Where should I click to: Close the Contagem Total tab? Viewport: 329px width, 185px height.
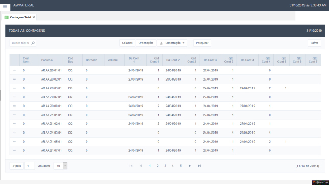point(34,17)
